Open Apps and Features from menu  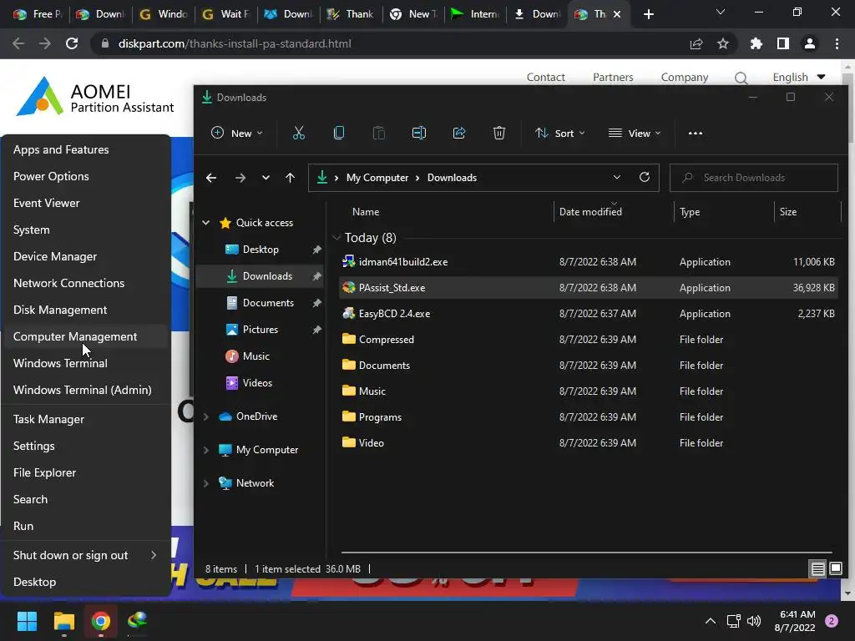pyautogui.click(x=86, y=149)
